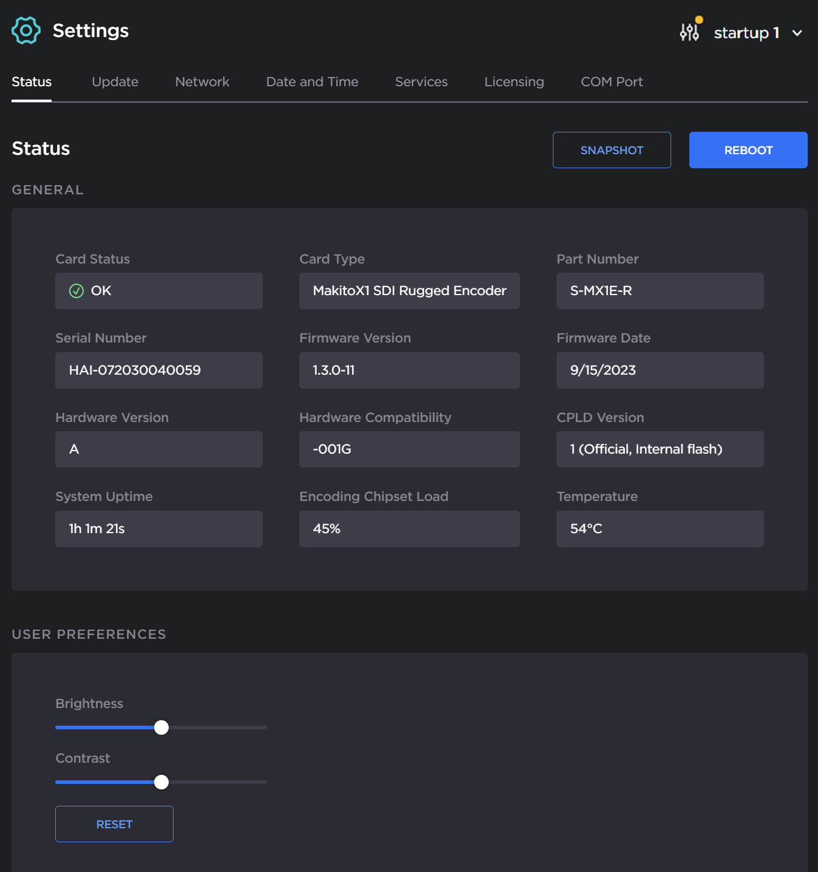Open the Date and Time settings tab
Image resolution: width=818 pixels, height=872 pixels.
312,81
